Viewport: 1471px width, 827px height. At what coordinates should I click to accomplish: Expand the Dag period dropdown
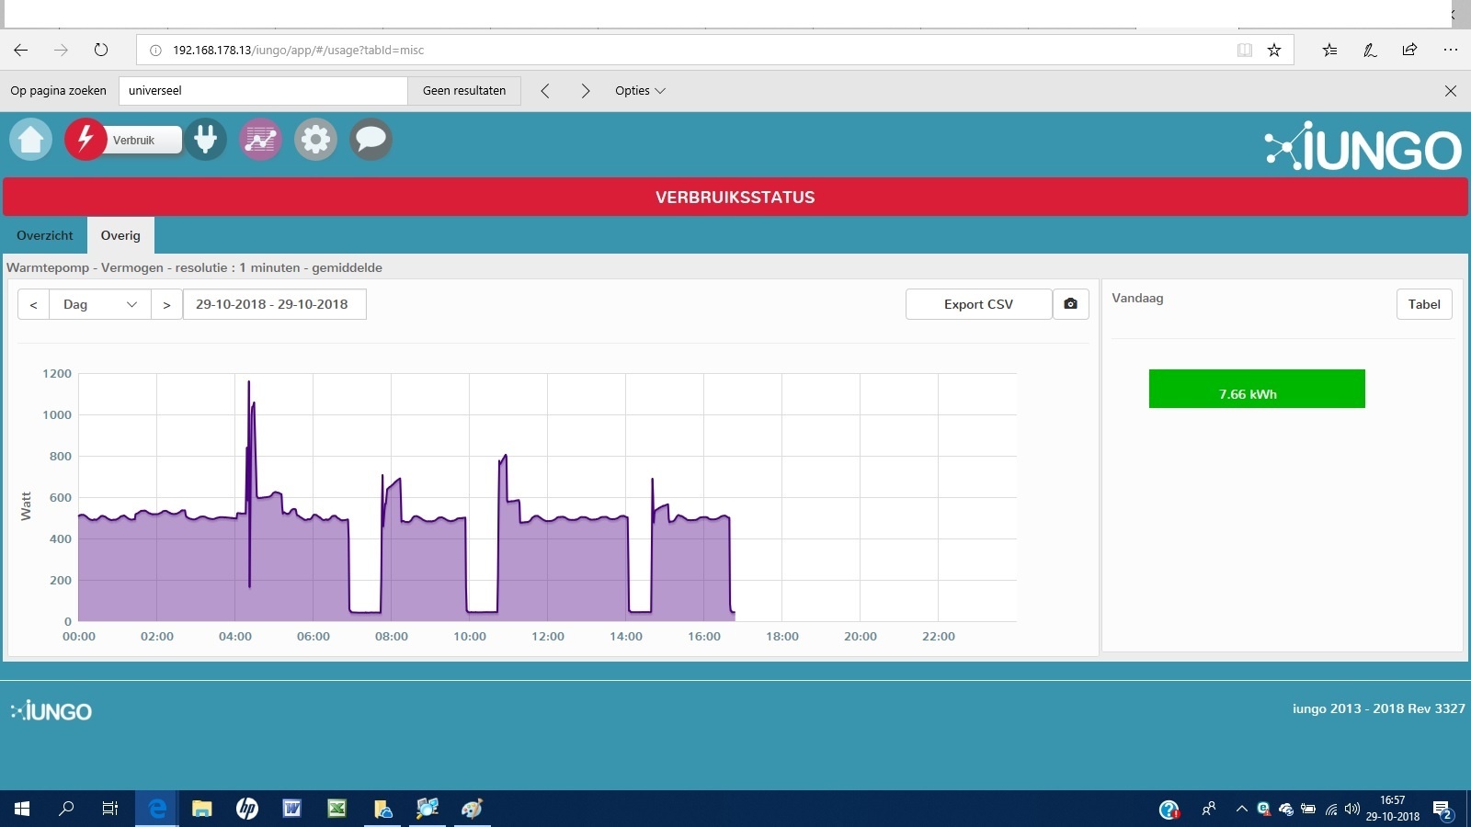coord(100,304)
